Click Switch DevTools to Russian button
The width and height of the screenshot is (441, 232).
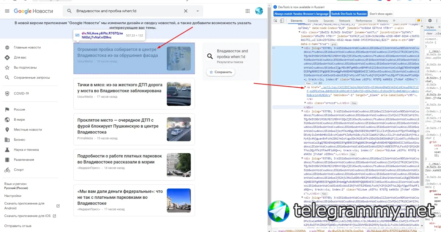coord(349,14)
